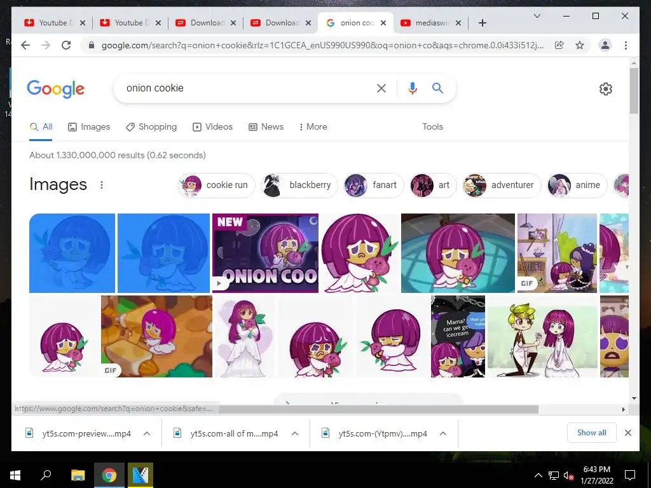Viewport: 651px width, 488px height.
Task: Click the share page icon in address bar
Action: (559, 45)
